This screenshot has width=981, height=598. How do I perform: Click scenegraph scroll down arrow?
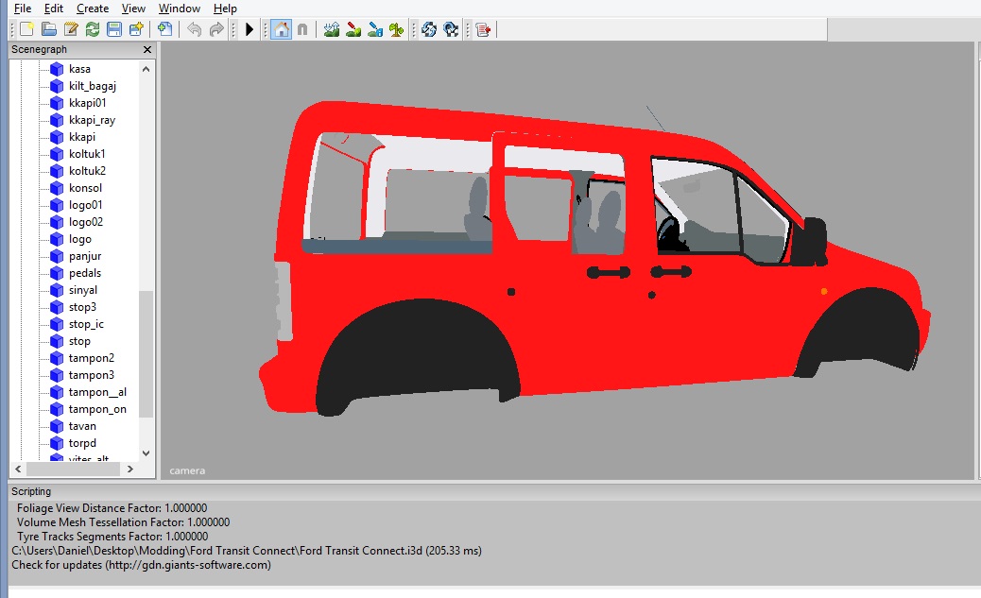coord(146,453)
